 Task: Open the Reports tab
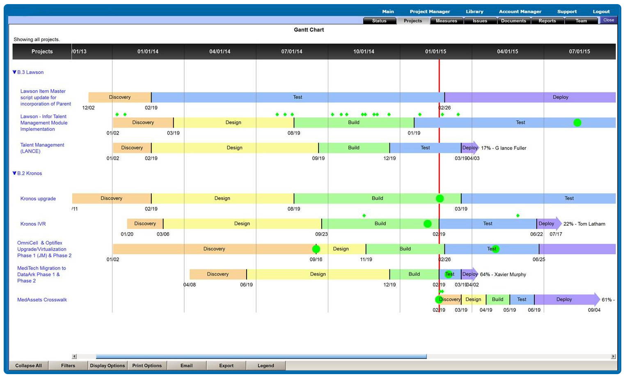pyautogui.click(x=547, y=21)
